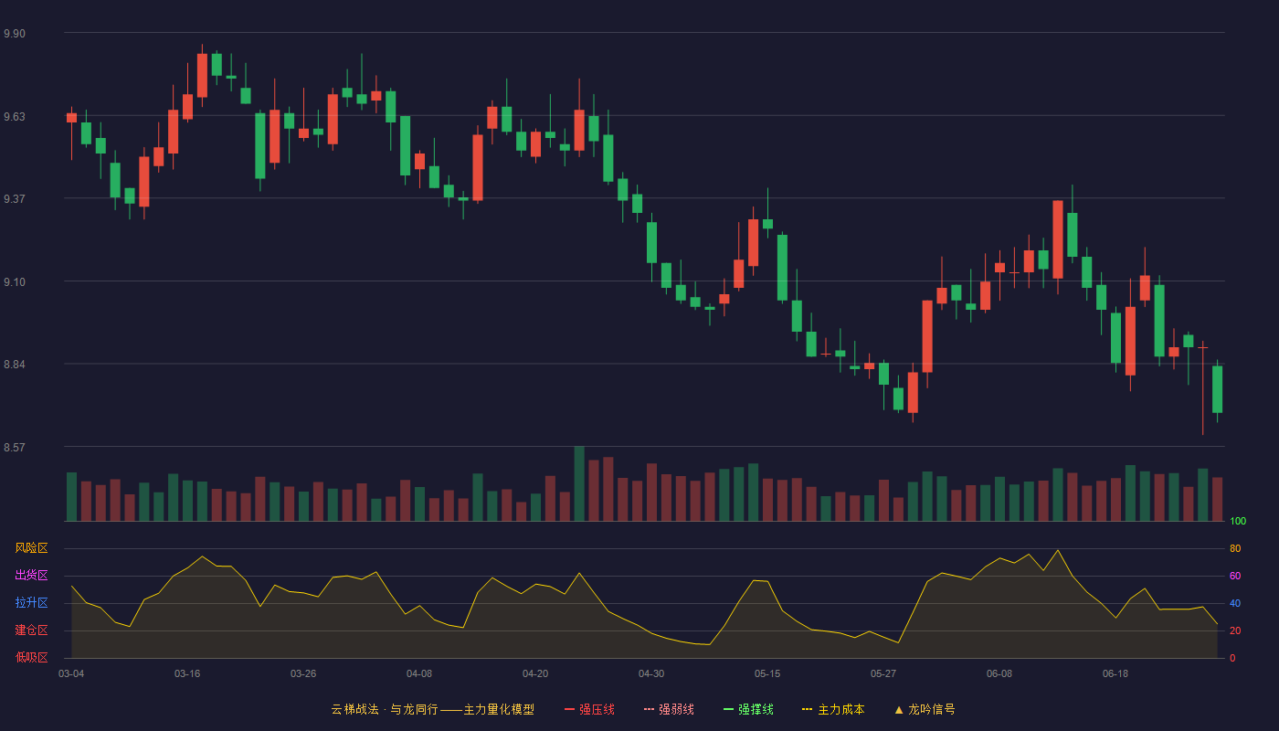
Task: Click the dashed yellow 主力成本 marker
Action: 808,709
